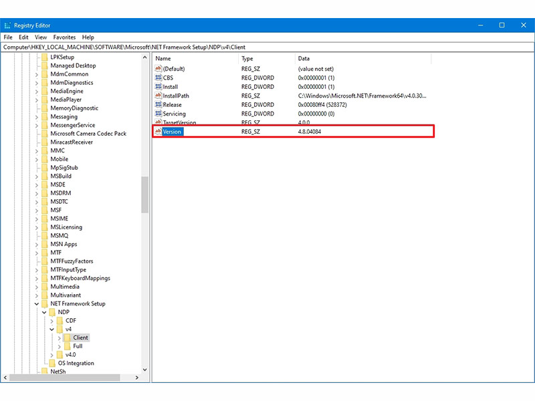Collapse the NDP key

coord(44,312)
